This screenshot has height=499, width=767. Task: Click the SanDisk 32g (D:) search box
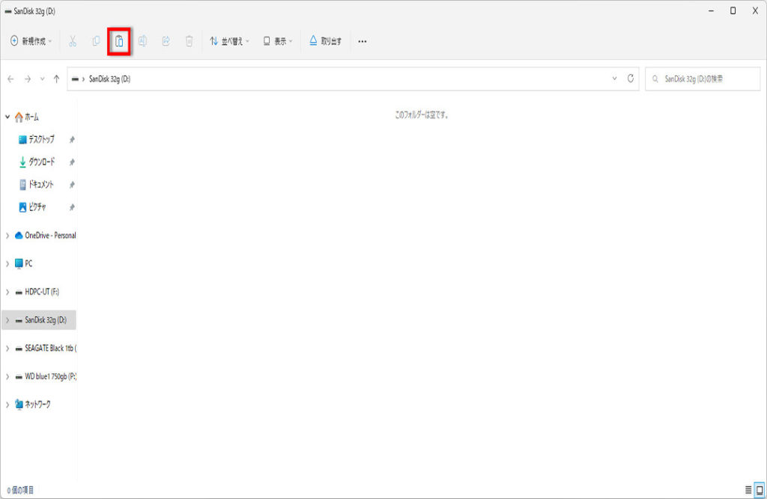pyautogui.click(x=700, y=79)
